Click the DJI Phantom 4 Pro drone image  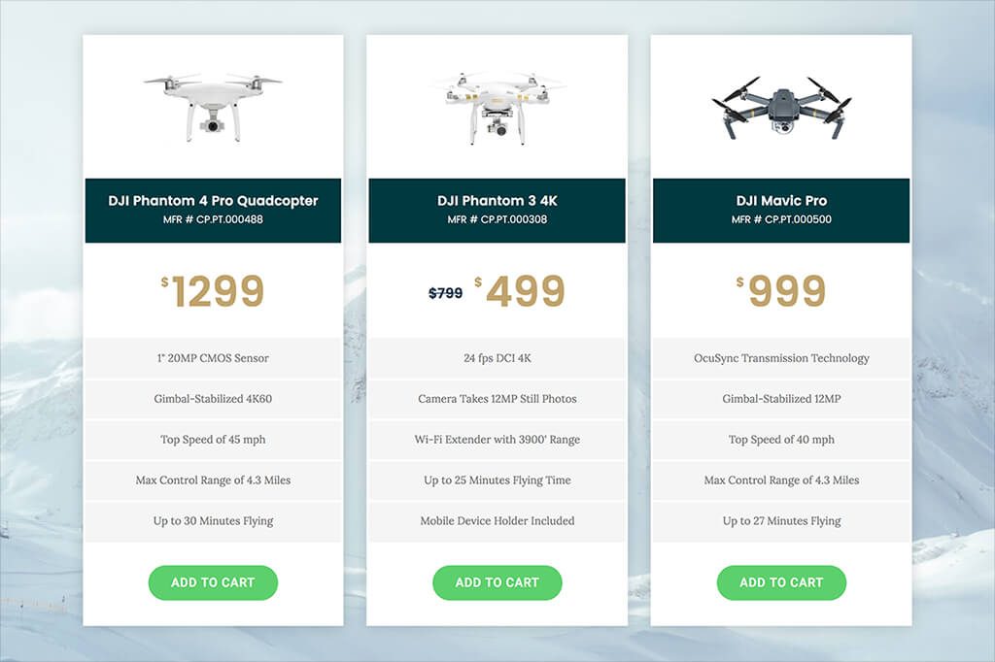(213, 105)
